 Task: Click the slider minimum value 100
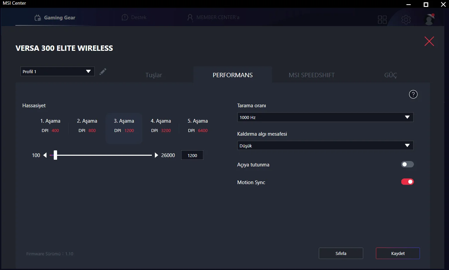(36, 155)
